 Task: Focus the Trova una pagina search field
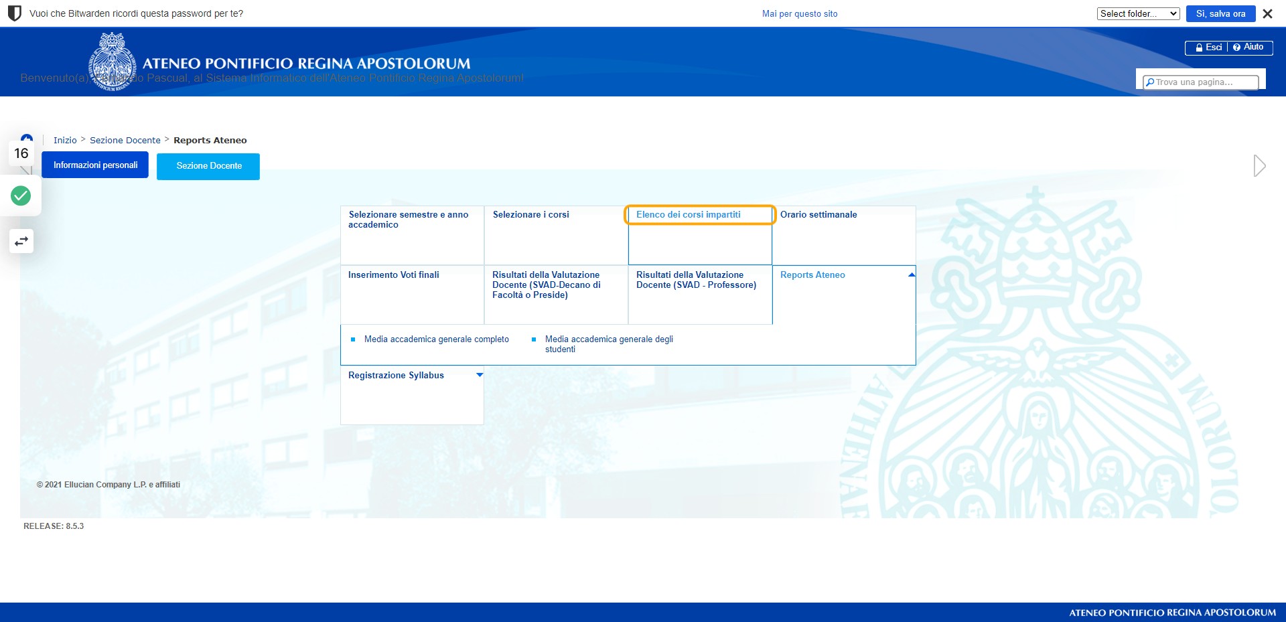pyautogui.click(x=1200, y=82)
